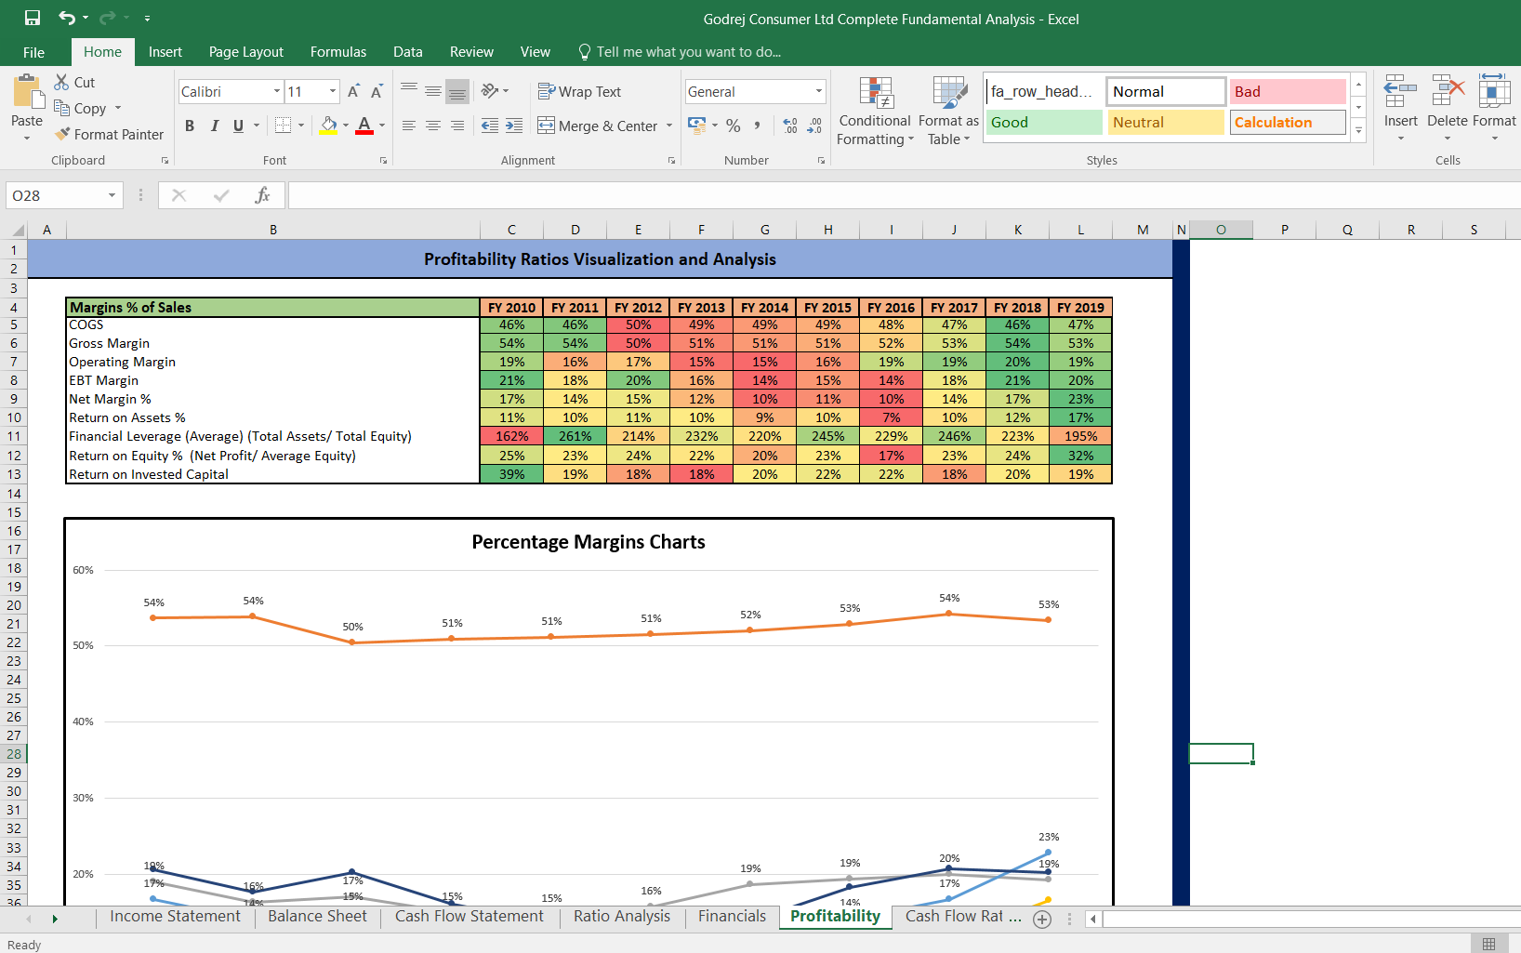Click the formula bar input area
1521x953 pixels.
click(x=904, y=195)
